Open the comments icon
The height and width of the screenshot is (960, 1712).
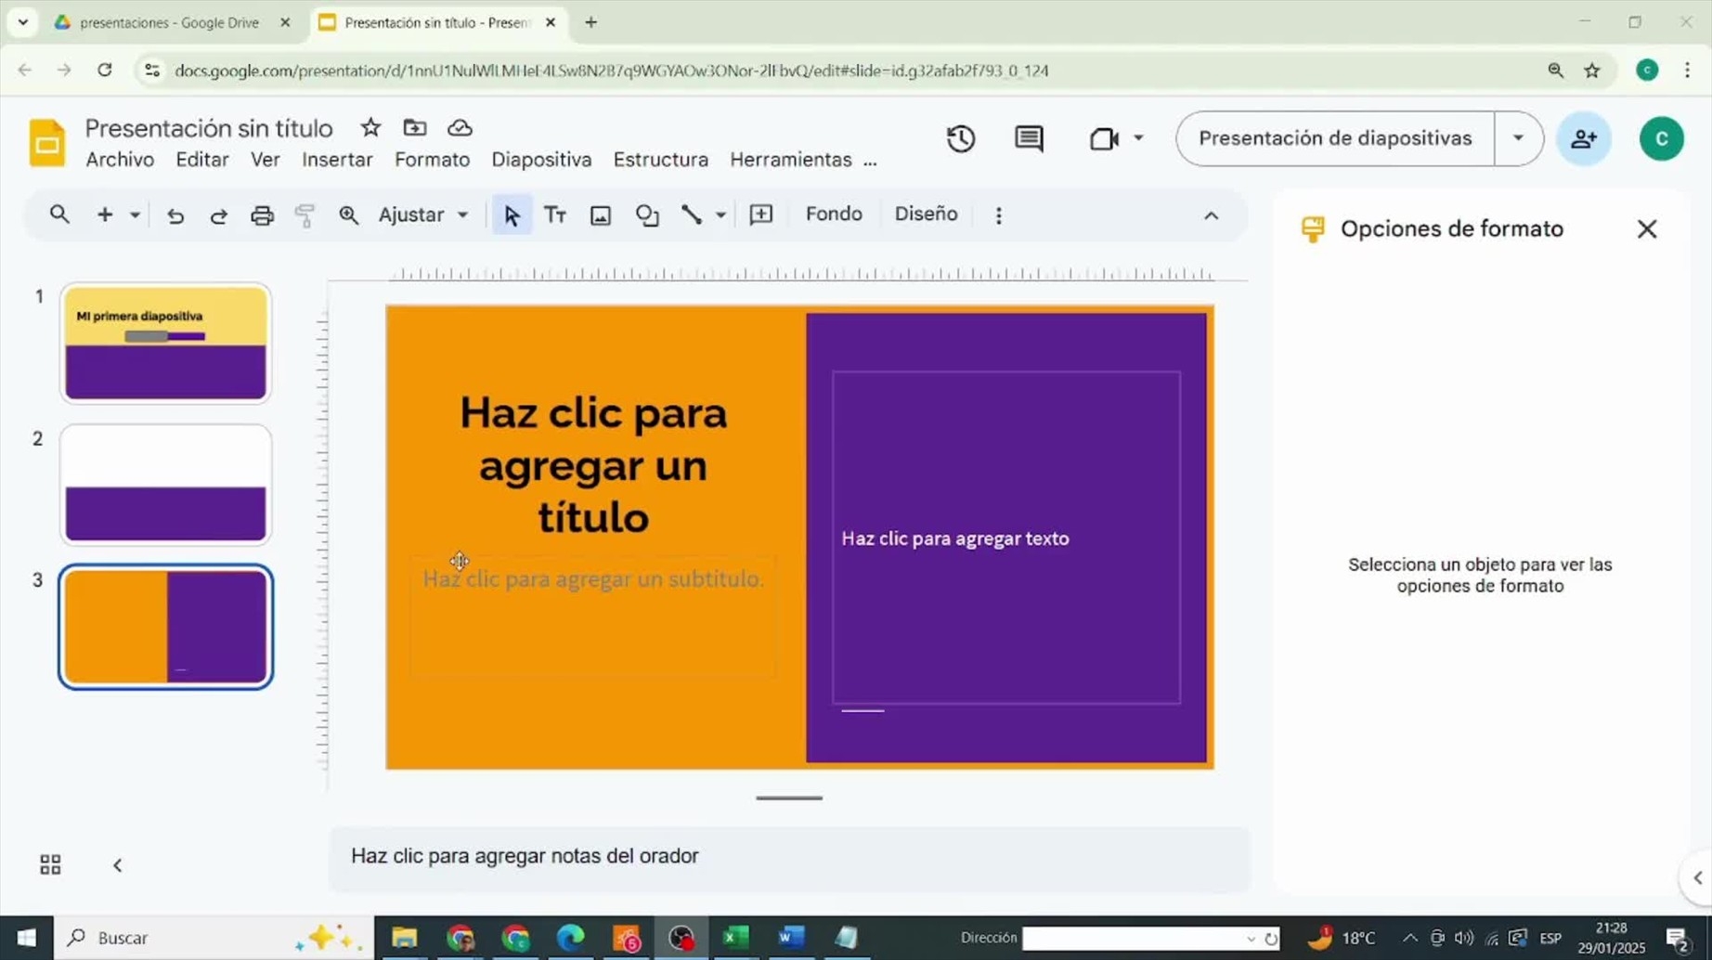(x=1029, y=138)
